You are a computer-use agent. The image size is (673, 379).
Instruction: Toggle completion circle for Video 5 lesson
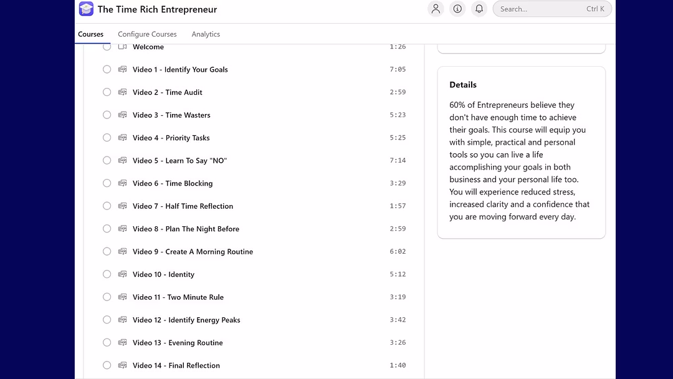click(107, 160)
